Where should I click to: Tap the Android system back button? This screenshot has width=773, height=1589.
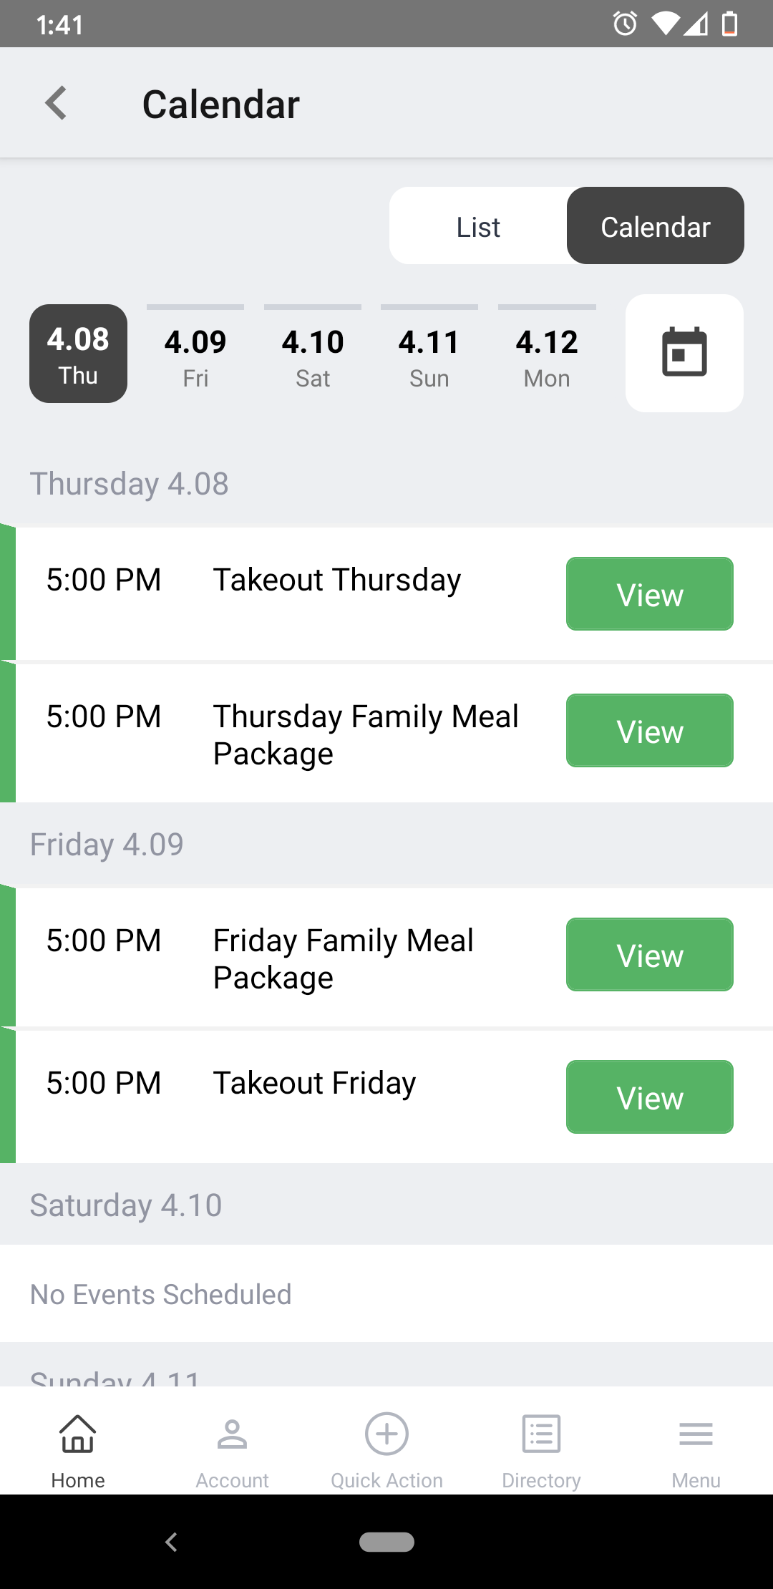[x=171, y=1542]
